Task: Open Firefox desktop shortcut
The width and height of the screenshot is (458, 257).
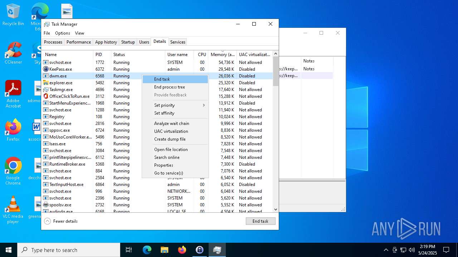Action: pyautogui.click(x=13, y=130)
